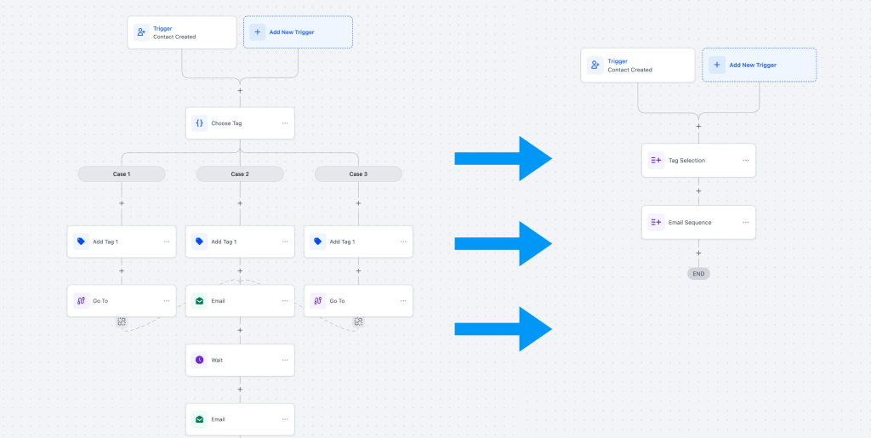
Task: Open three-dot menu on Email Sequence
Action: coord(745,223)
